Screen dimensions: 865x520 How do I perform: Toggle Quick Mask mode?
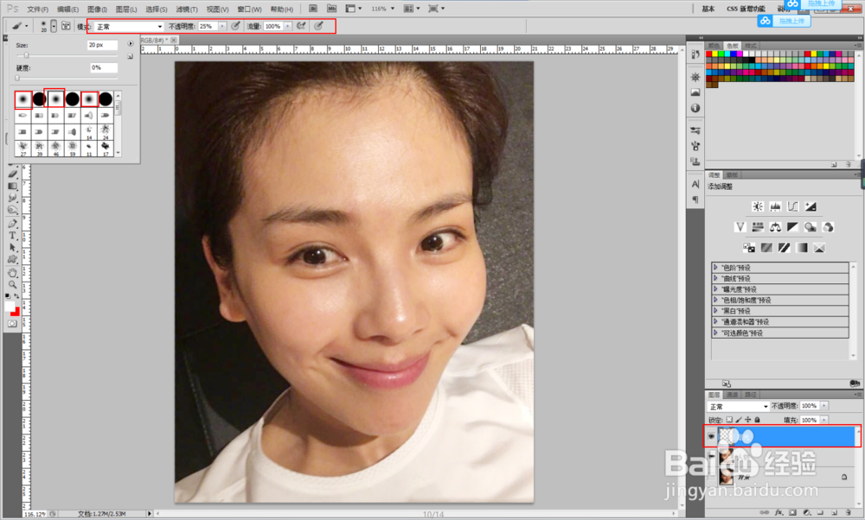pyautogui.click(x=12, y=323)
